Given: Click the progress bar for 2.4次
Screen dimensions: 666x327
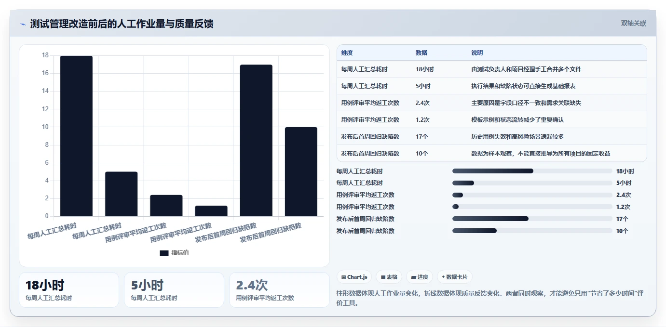Looking at the screenshot, I should 532,195.
